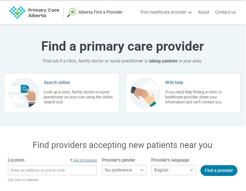Click the Alberta Find a Provider title text

pyautogui.click(x=100, y=12)
